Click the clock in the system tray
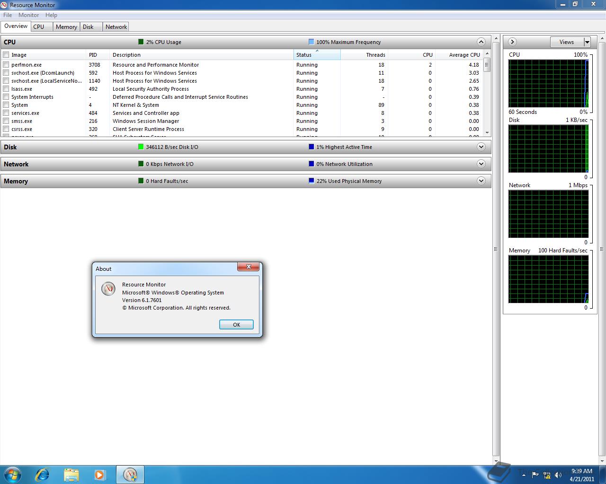606x484 pixels. [582, 475]
